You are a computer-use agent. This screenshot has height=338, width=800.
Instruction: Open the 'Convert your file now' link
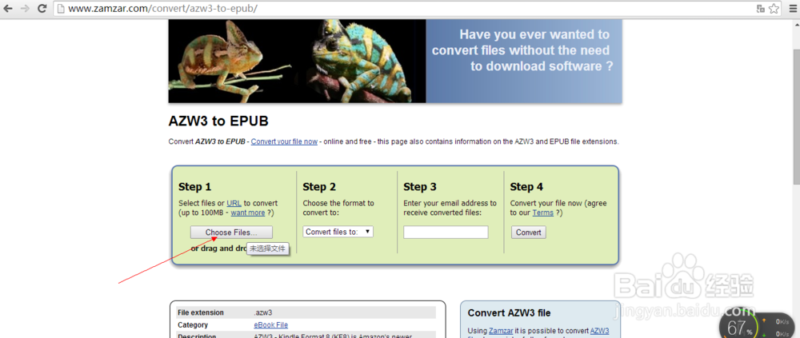coord(284,141)
